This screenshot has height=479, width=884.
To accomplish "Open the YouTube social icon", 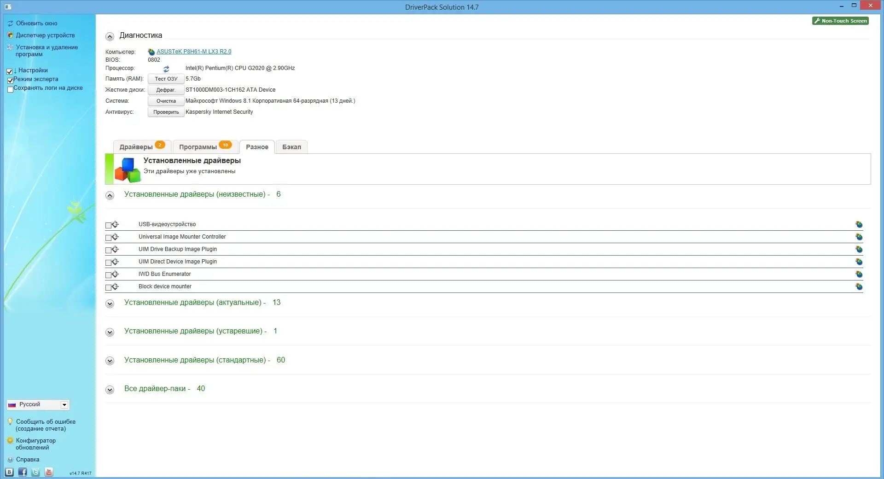I will click(x=49, y=472).
